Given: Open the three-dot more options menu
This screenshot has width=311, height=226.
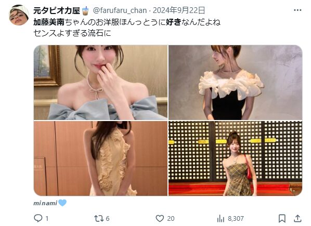Looking at the screenshot, I should 297,10.
